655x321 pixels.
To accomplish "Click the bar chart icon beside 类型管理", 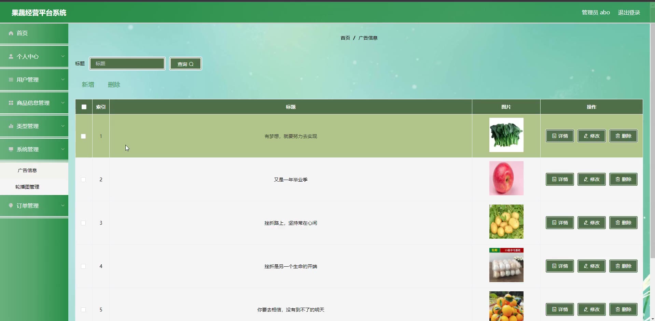I will pos(11,126).
